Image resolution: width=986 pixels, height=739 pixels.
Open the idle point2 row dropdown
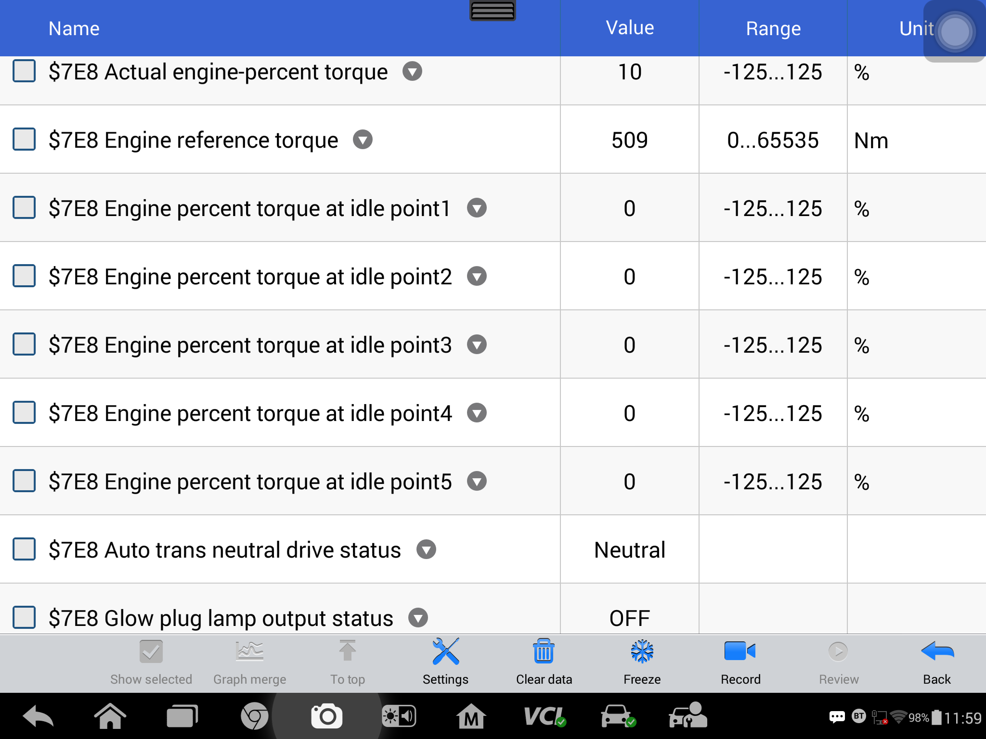[477, 277]
